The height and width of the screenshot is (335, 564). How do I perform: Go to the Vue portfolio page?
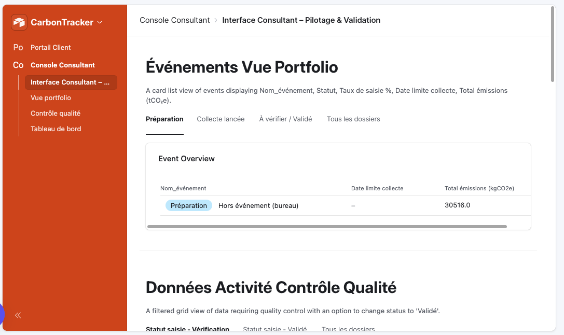[51, 97]
